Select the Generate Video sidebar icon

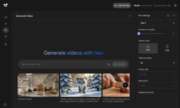pyautogui.click(x=6, y=30)
